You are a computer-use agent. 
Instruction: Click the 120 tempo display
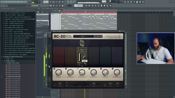[46, 2]
